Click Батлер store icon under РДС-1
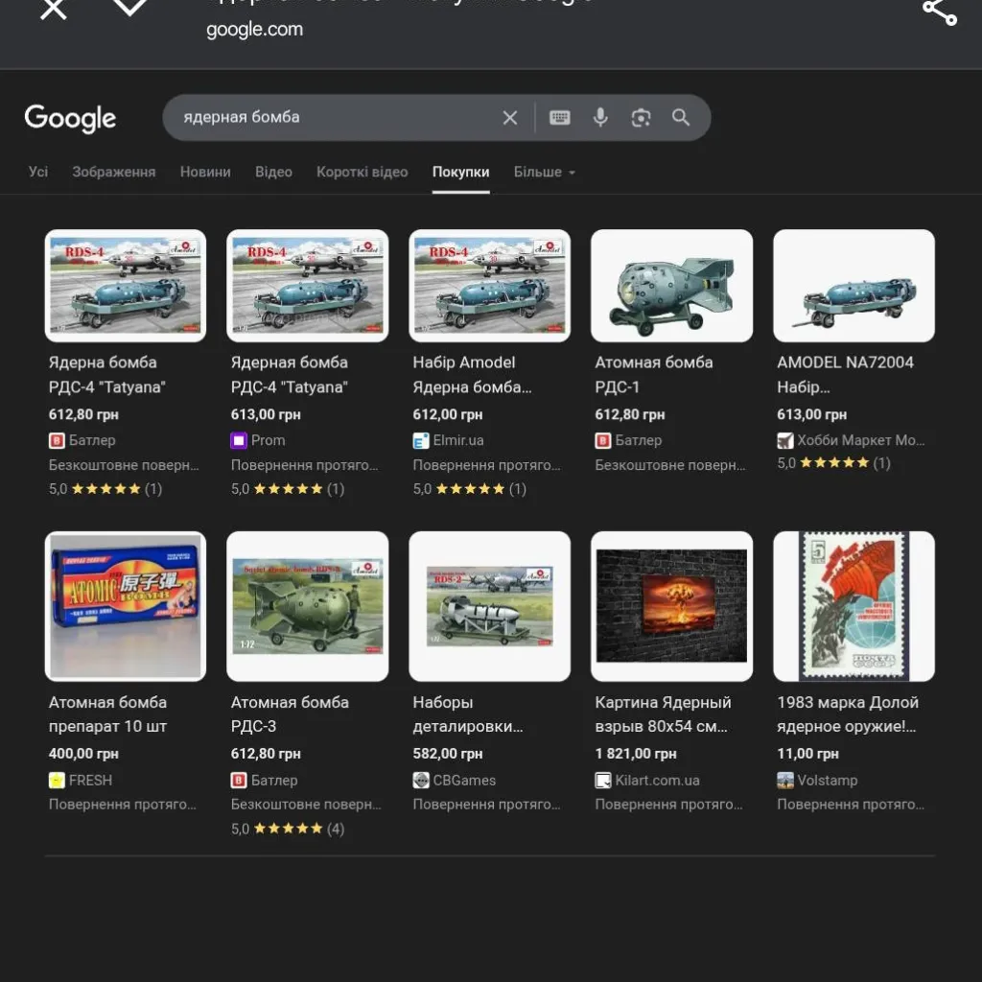Image resolution: width=982 pixels, height=982 pixels. coord(602,441)
